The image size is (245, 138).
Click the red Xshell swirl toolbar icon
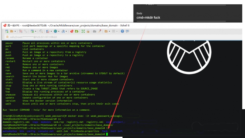[72, 31]
